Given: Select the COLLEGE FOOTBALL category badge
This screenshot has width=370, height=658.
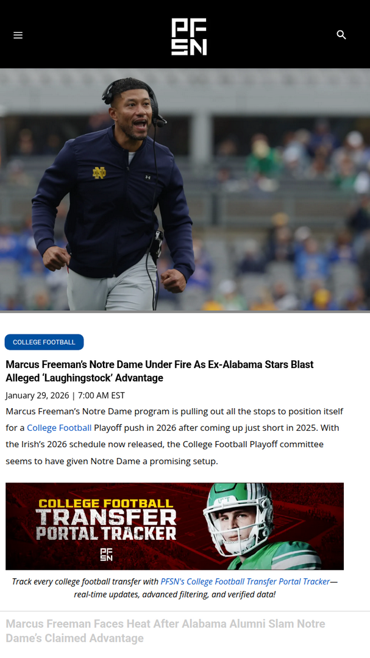Looking at the screenshot, I should click(x=44, y=342).
